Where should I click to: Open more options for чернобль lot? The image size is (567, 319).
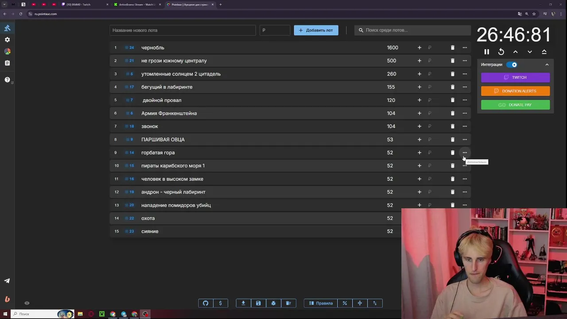(x=465, y=47)
